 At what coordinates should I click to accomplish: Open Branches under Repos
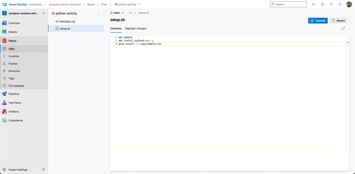pos(24,71)
